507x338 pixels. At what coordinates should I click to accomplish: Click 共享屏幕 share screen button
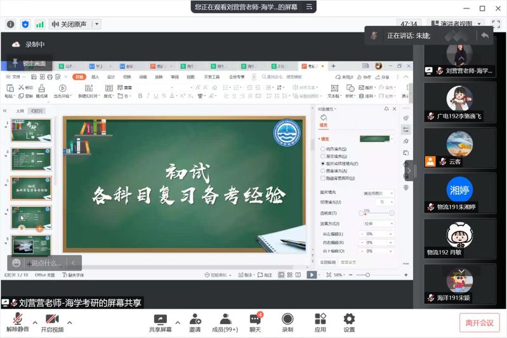160,323
